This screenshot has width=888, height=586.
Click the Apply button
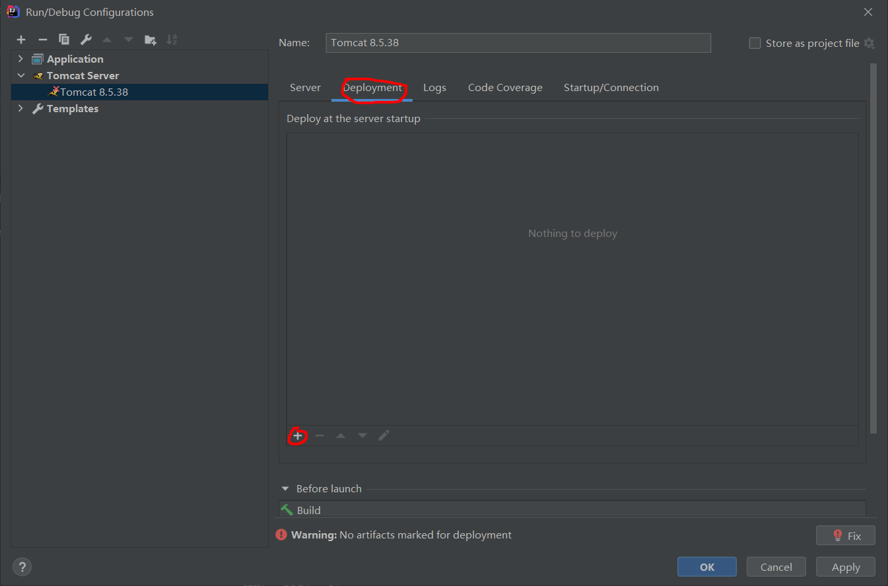coord(846,567)
